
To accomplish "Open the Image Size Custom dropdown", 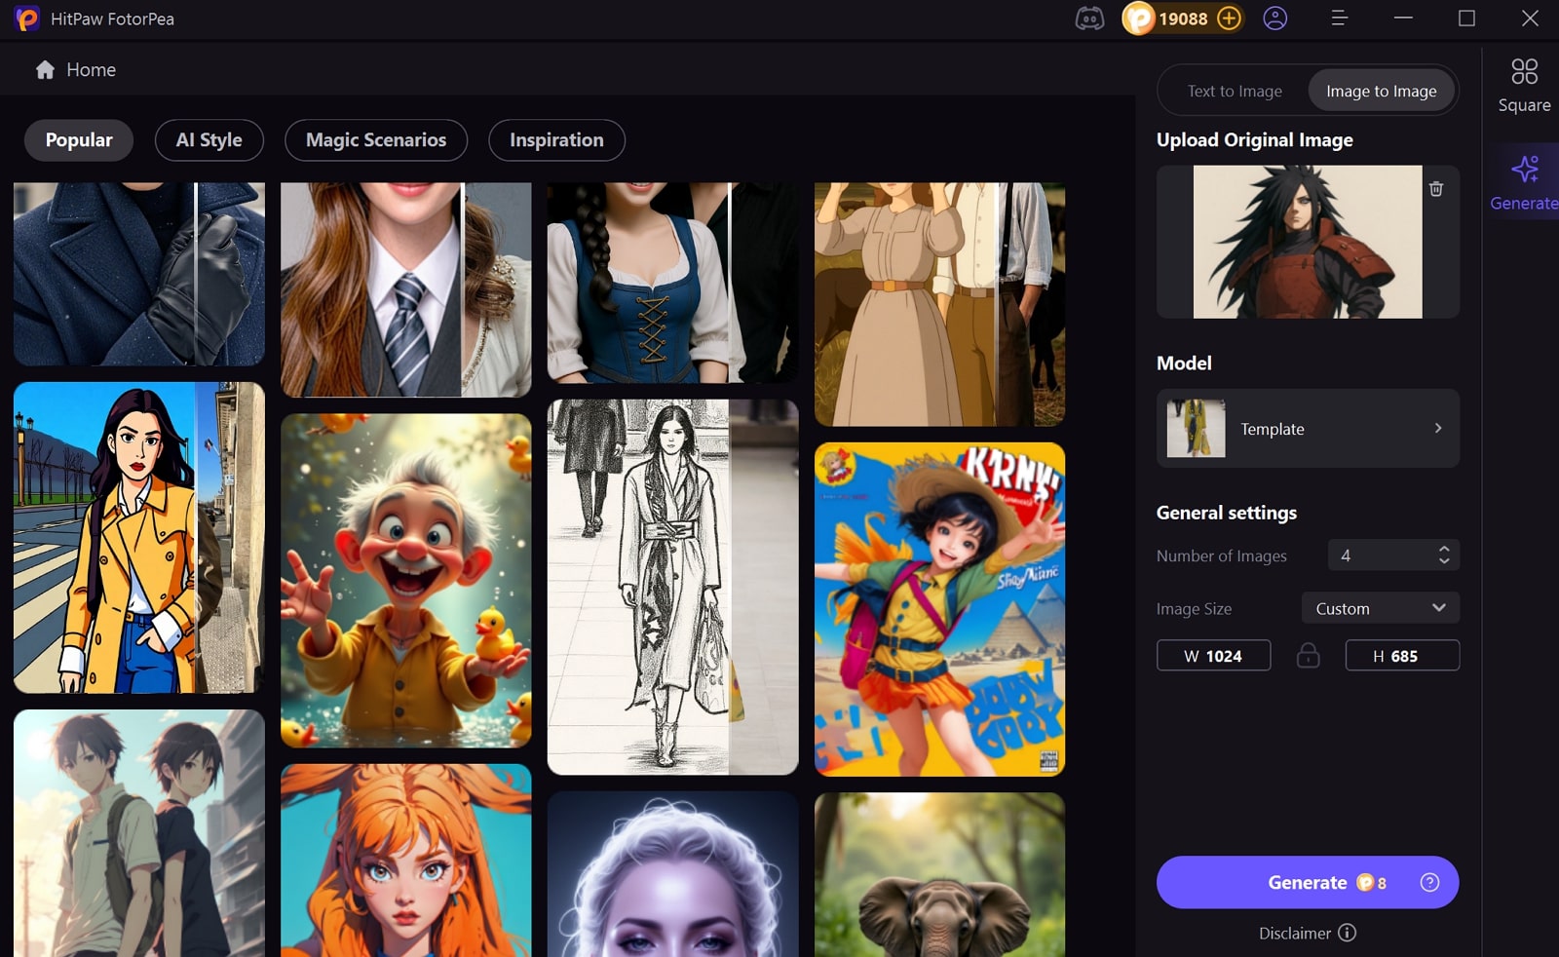I will pyautogui.click(x=1381, y=608).
